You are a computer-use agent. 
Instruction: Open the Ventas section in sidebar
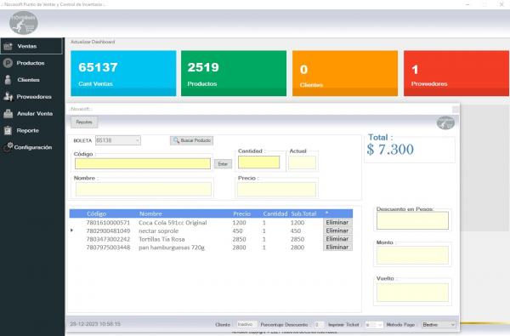pyautogui.click(x=31, y=46)
